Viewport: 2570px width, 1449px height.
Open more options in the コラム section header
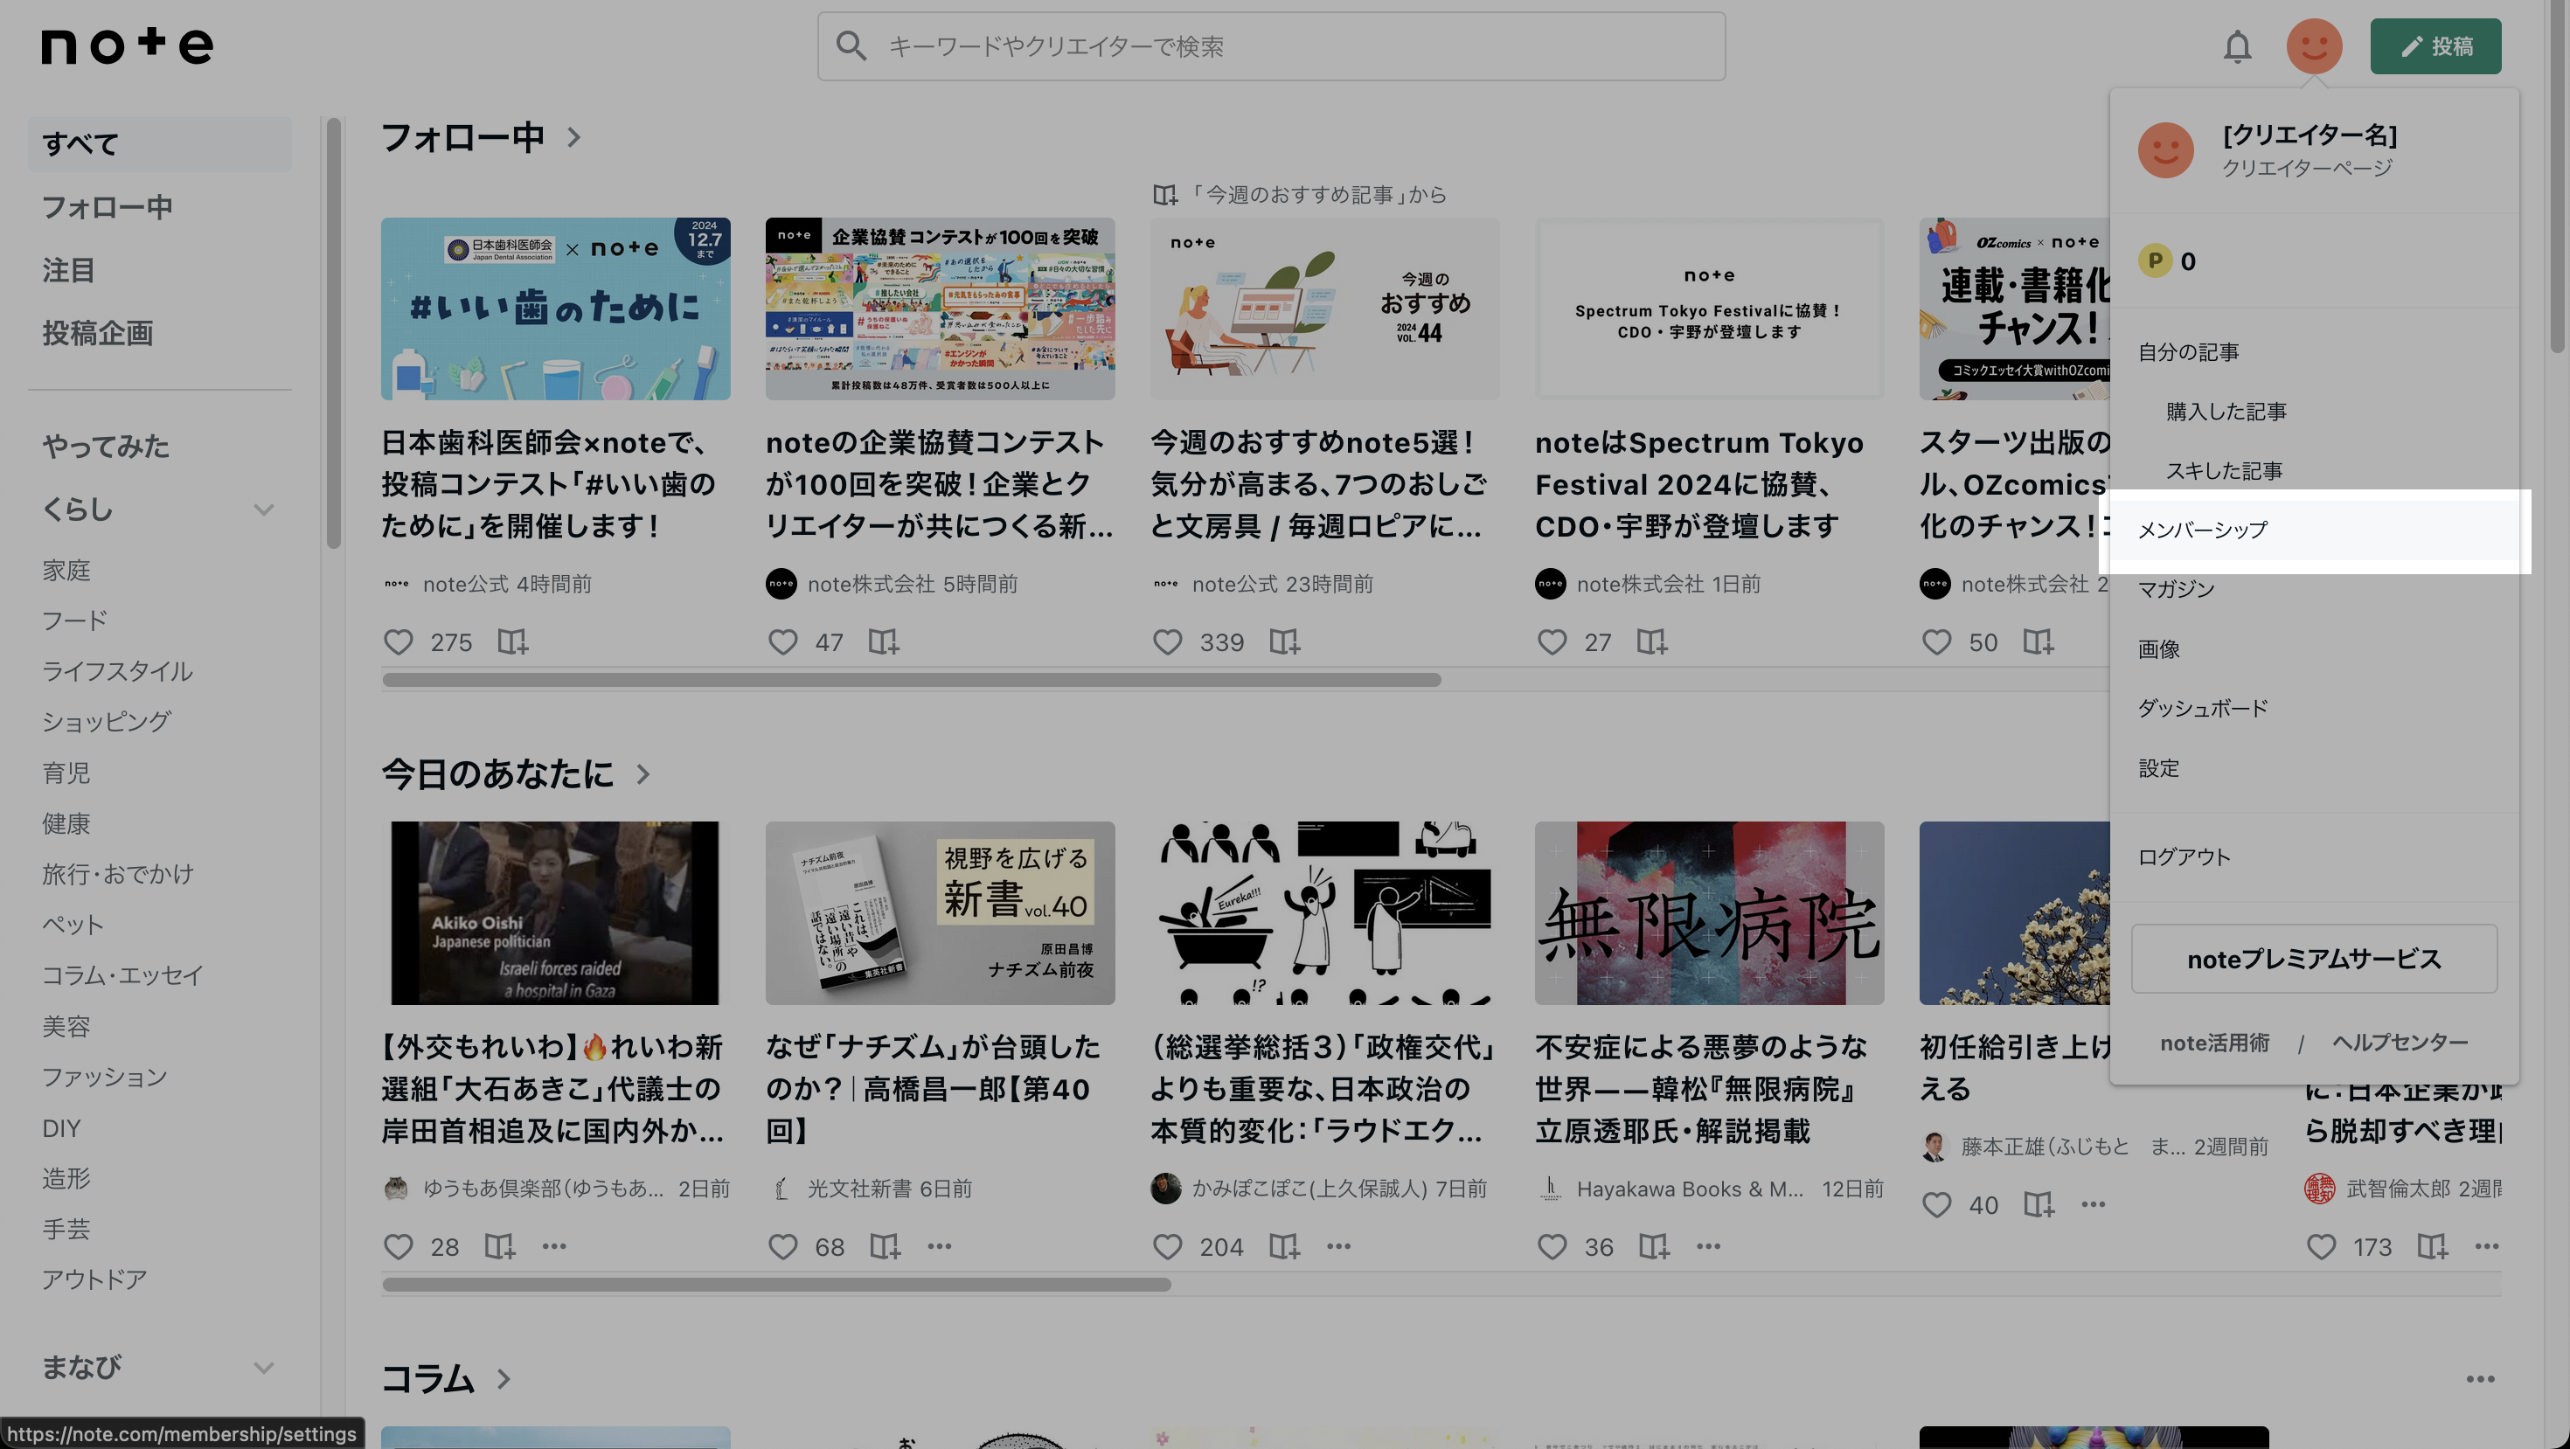[x=2480, y=1379]
